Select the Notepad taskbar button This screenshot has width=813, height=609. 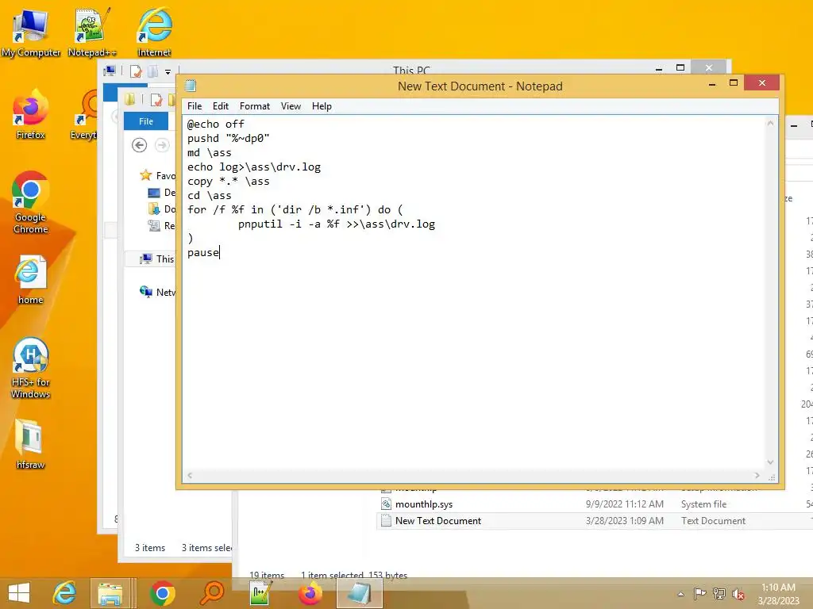click(359, 593)
